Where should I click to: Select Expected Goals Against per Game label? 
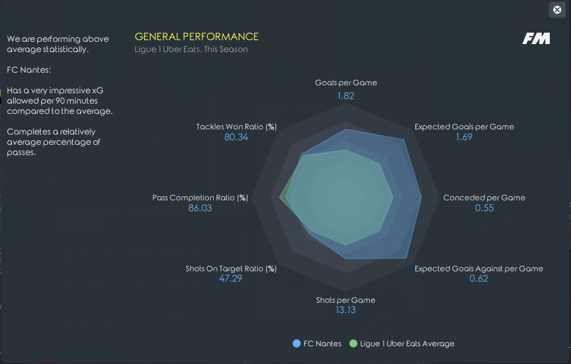click(479, 268)
